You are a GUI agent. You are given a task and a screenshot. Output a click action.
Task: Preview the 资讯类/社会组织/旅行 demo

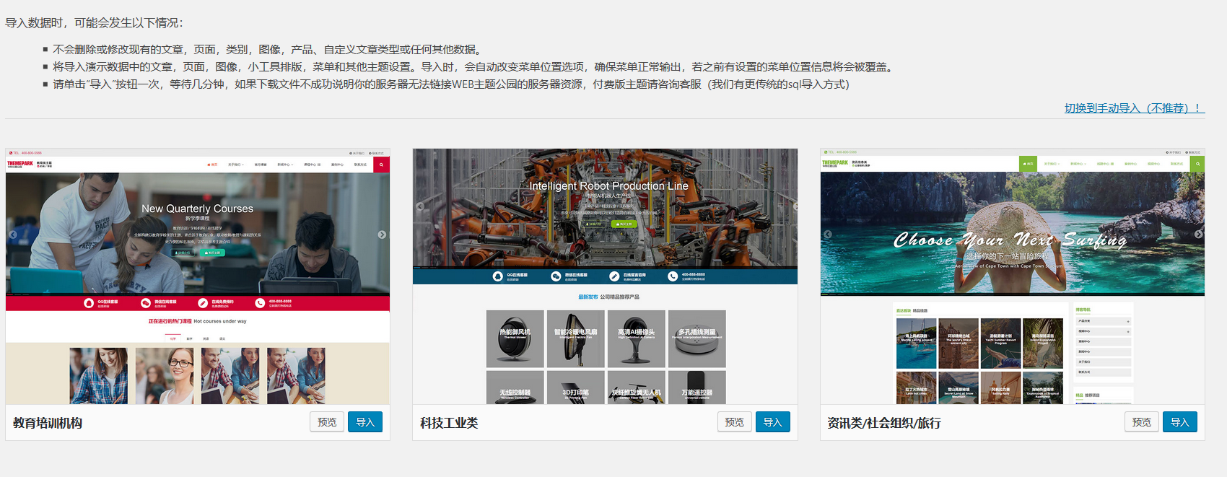(x=1142, y=422)
